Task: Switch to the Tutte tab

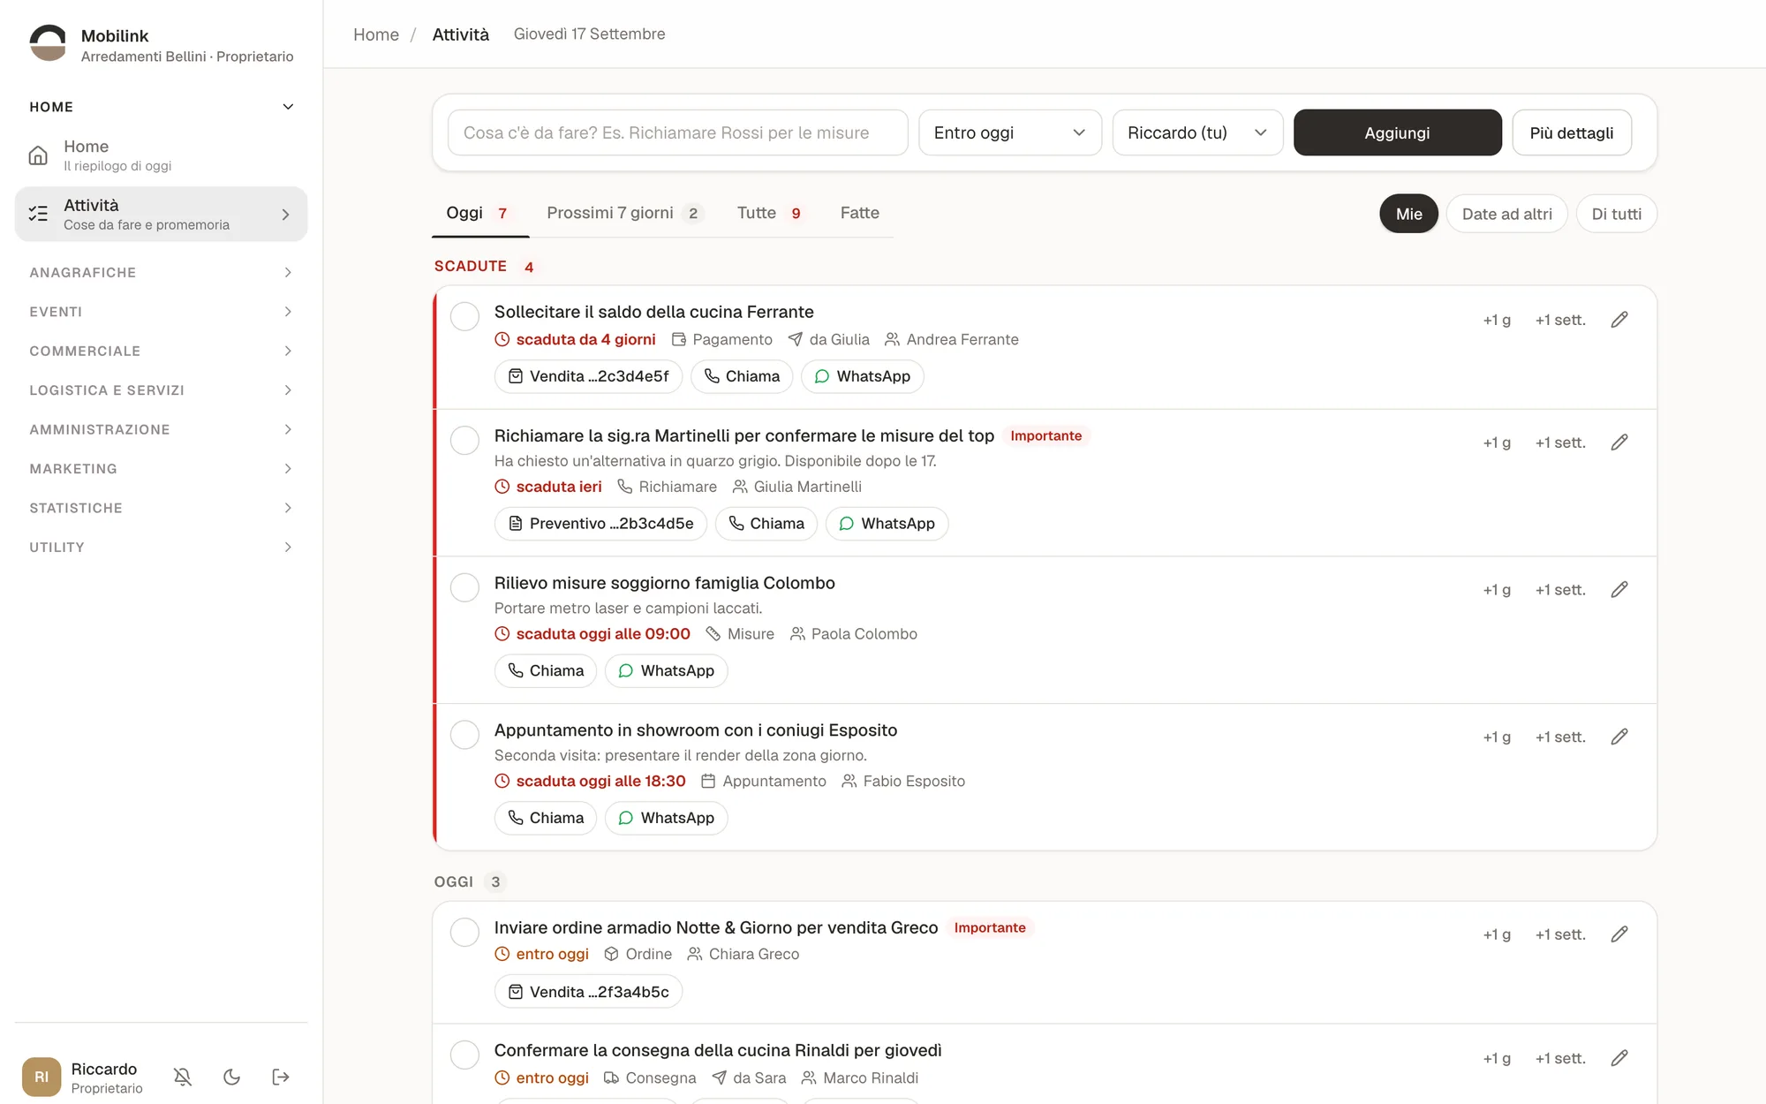Action: pos(771,214)
